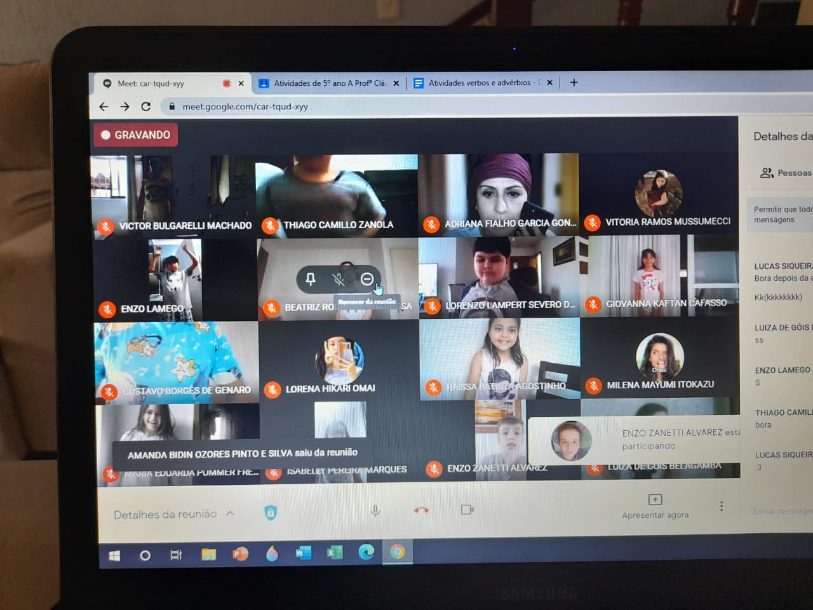
Task: Click muted mic icon on Enzo Lamego tile
Action: tap(107, 309)
